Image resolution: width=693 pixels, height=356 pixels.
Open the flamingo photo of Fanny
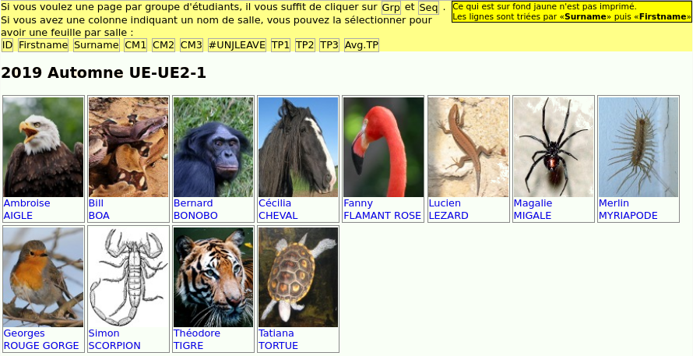pyautogui.click(x=383, y=146)
